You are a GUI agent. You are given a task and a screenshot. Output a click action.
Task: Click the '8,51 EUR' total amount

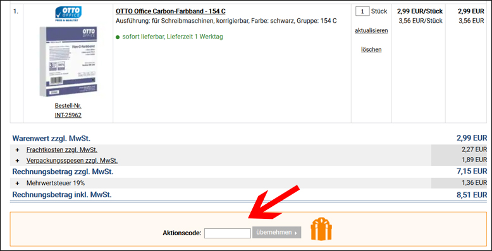pos(472,195)
